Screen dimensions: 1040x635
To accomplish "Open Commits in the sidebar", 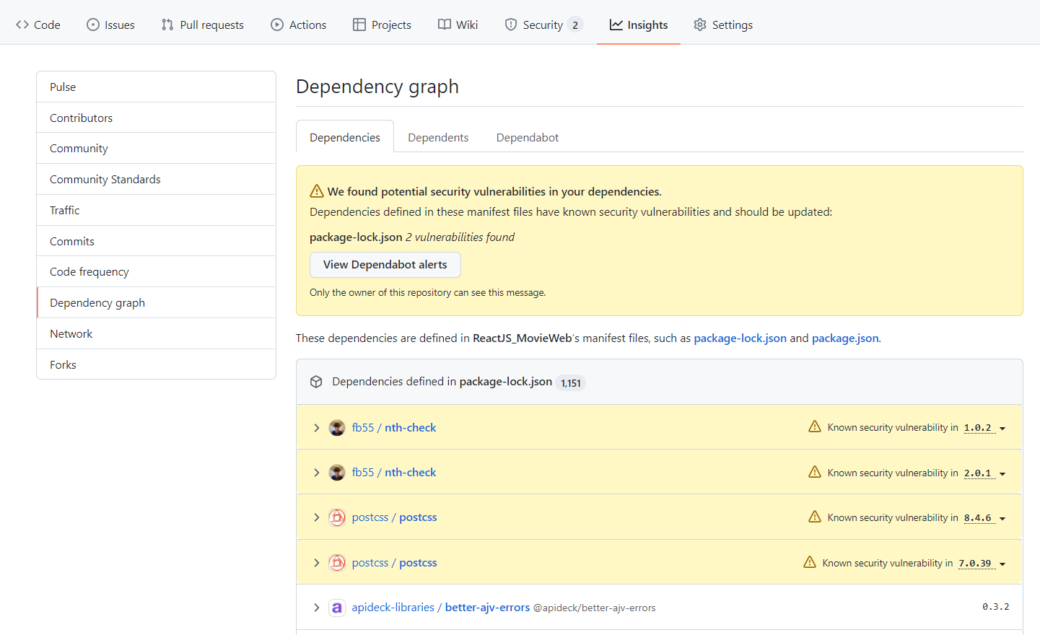I will (x=156, y=241).
